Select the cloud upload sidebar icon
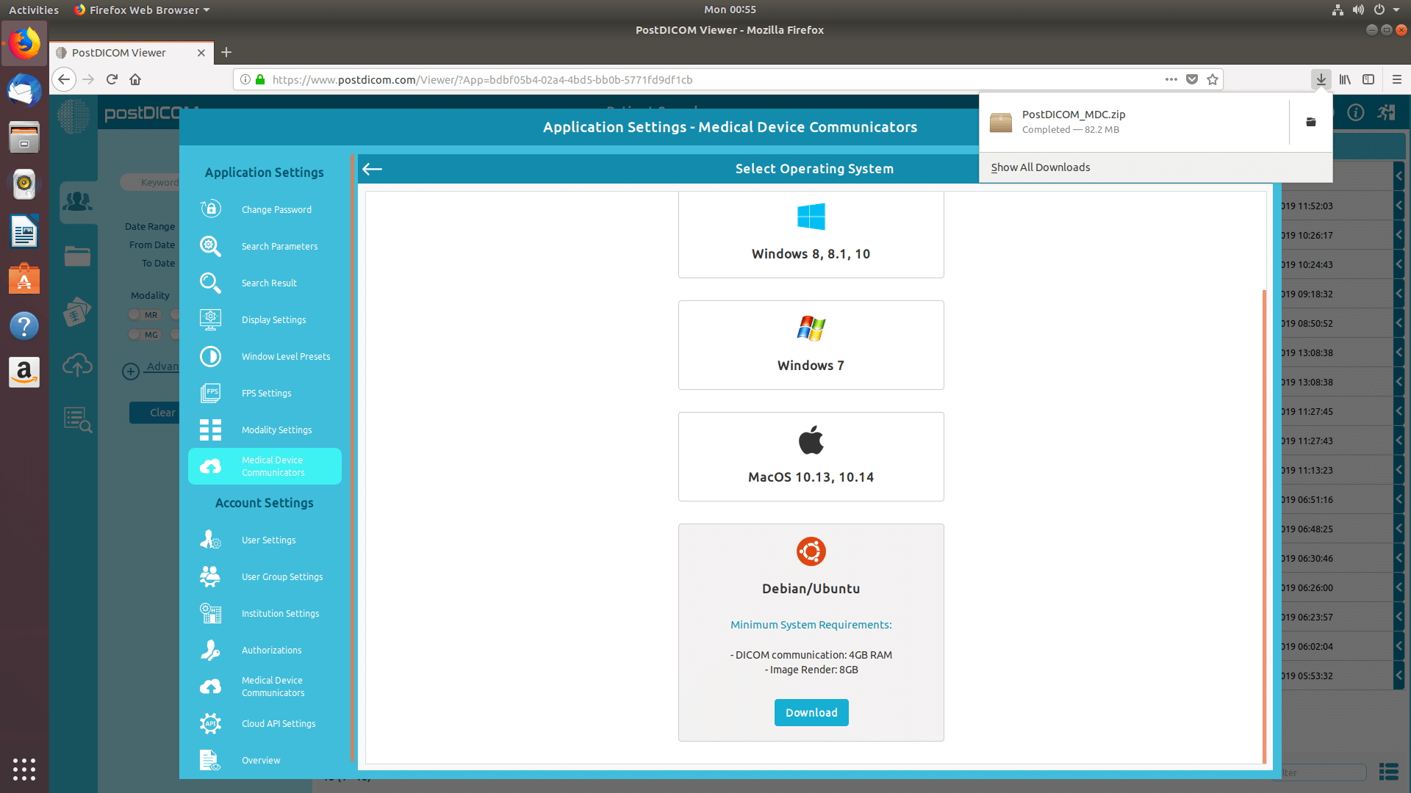This screenshot has height=793, width=1411. [77, 365]
